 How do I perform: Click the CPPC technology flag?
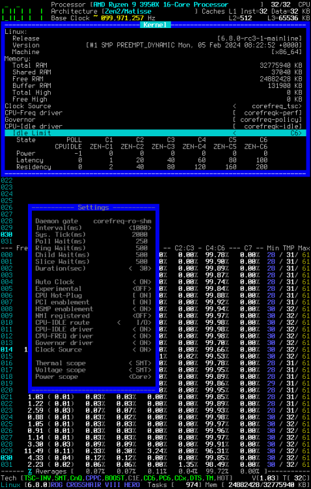click(x=94, y=478)
